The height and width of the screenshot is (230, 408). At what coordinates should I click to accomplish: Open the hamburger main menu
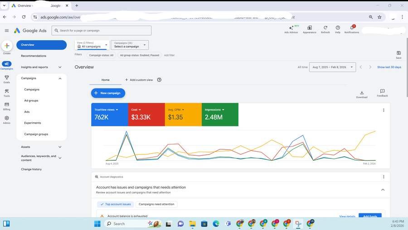7,30
